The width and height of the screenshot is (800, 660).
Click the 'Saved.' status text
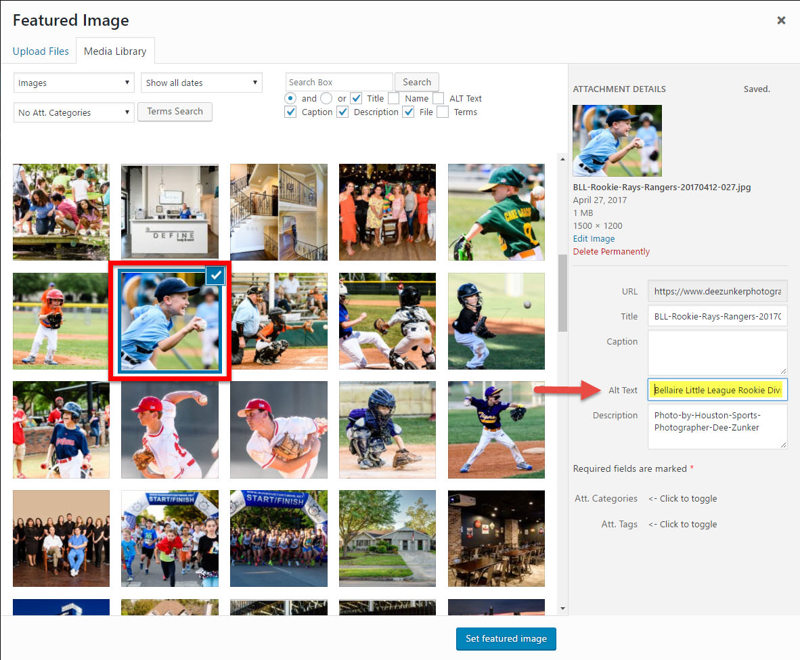click(x=757, y=89)
